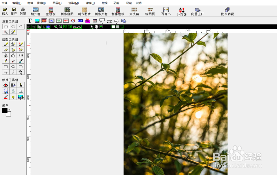Select the red-eye removal tool
Viewport: 277px width, 175px height.
6,85
